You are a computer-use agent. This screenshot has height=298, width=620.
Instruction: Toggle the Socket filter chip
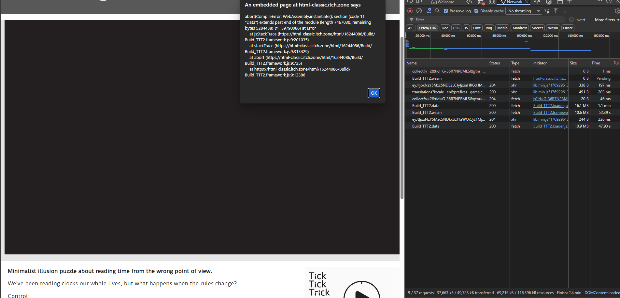coord(537,28)
